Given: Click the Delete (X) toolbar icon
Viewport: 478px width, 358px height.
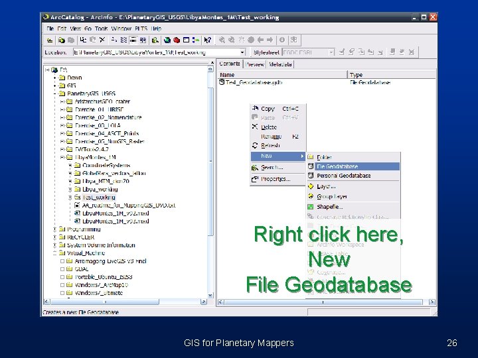Looking at the screenshot, I should pyautogui.click(x=102, y=40).
